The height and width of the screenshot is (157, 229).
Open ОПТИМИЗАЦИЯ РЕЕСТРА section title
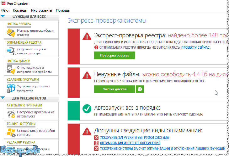(24, 42)
